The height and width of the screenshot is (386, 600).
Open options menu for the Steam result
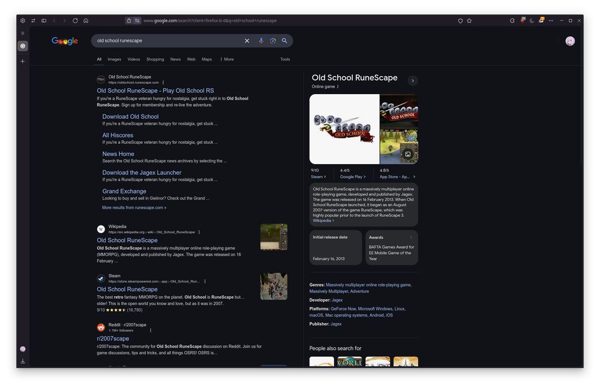tap(205, 281)
